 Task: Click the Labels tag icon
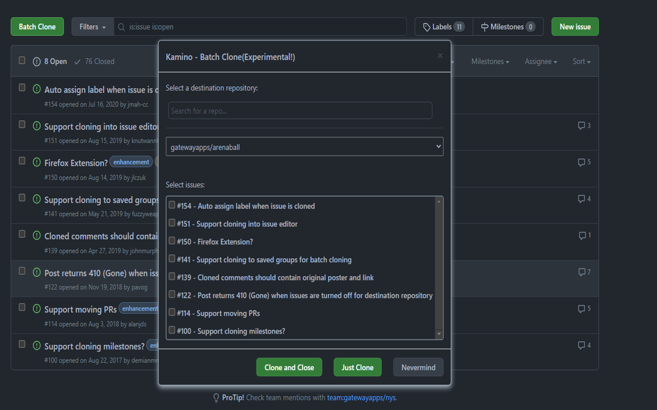pos(427,27)
